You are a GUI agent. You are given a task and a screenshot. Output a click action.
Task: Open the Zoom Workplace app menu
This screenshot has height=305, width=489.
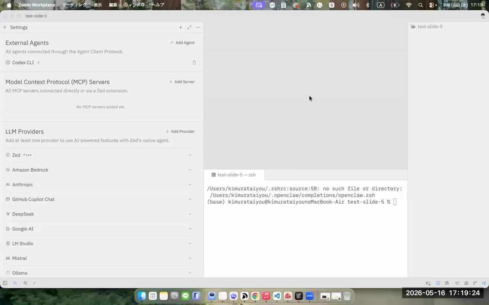[37, 5]
